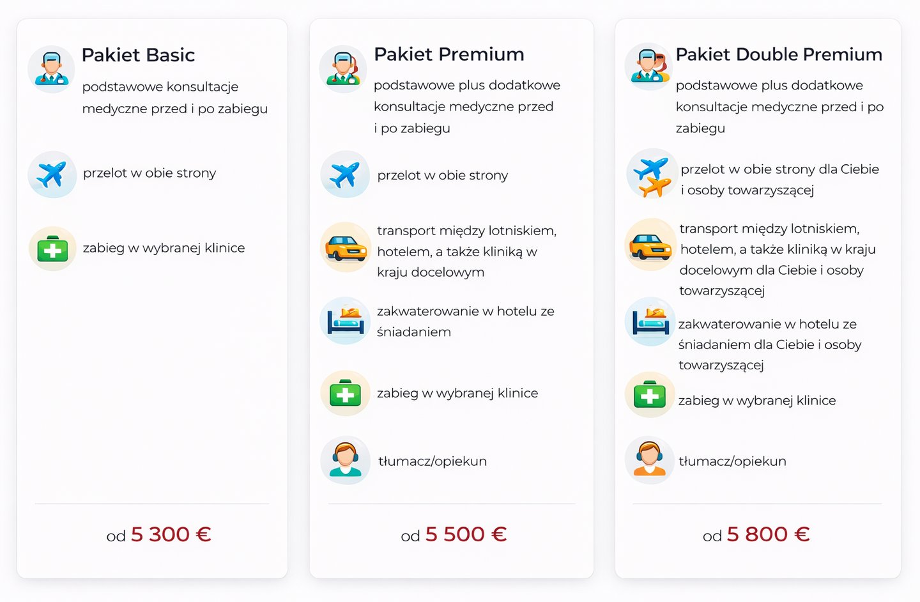Click the Pakiet Basic heading
Screen dimensions: 920x602
[x=138, y=55]
